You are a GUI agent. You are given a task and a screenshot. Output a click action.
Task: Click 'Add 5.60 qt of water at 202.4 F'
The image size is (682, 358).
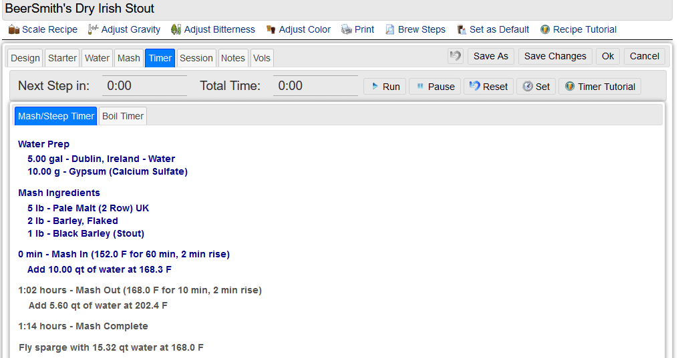(x=98, y=305)
